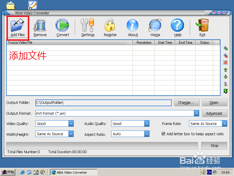Click the conversion progress bar
Screen dimensions: 234x176
tap(102, 145)
